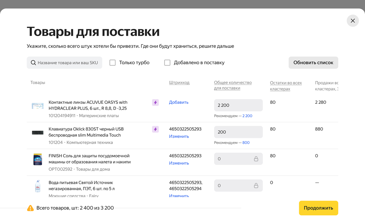Click the orange warning triangle icon
365x219 pixels.
pyautogui.click(x=30, y=208)
